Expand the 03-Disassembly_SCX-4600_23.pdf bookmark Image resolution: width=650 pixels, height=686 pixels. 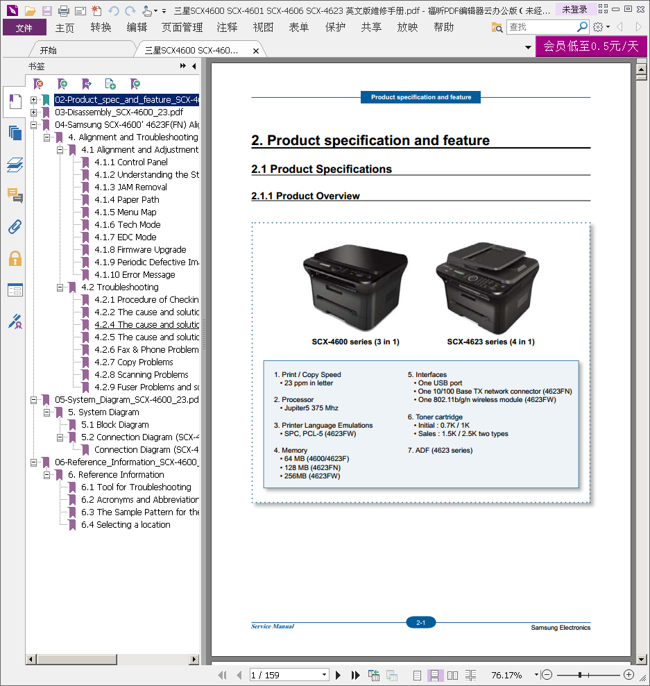(x=34, y=112)
